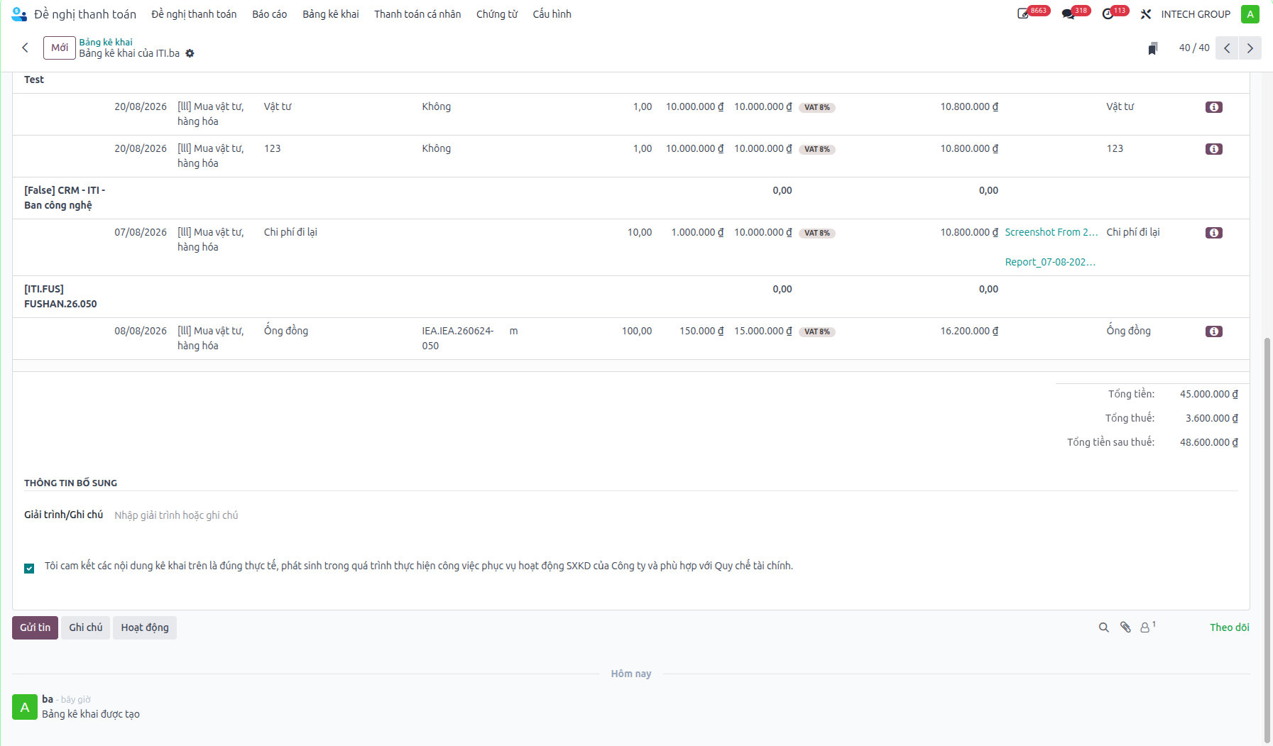1273x746 pixels.
Task: Click the INTECH GROUP company switcher
Action: point(1196,14)
